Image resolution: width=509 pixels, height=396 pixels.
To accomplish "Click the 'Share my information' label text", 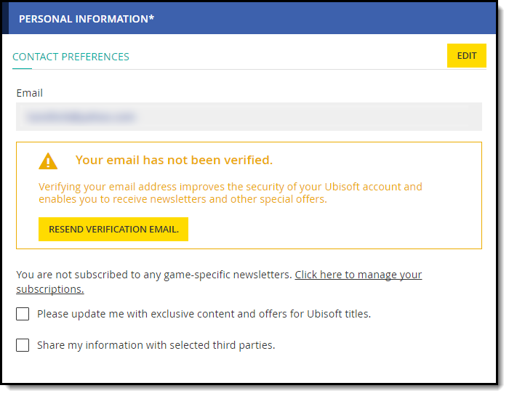I will [x=156, y=345].
